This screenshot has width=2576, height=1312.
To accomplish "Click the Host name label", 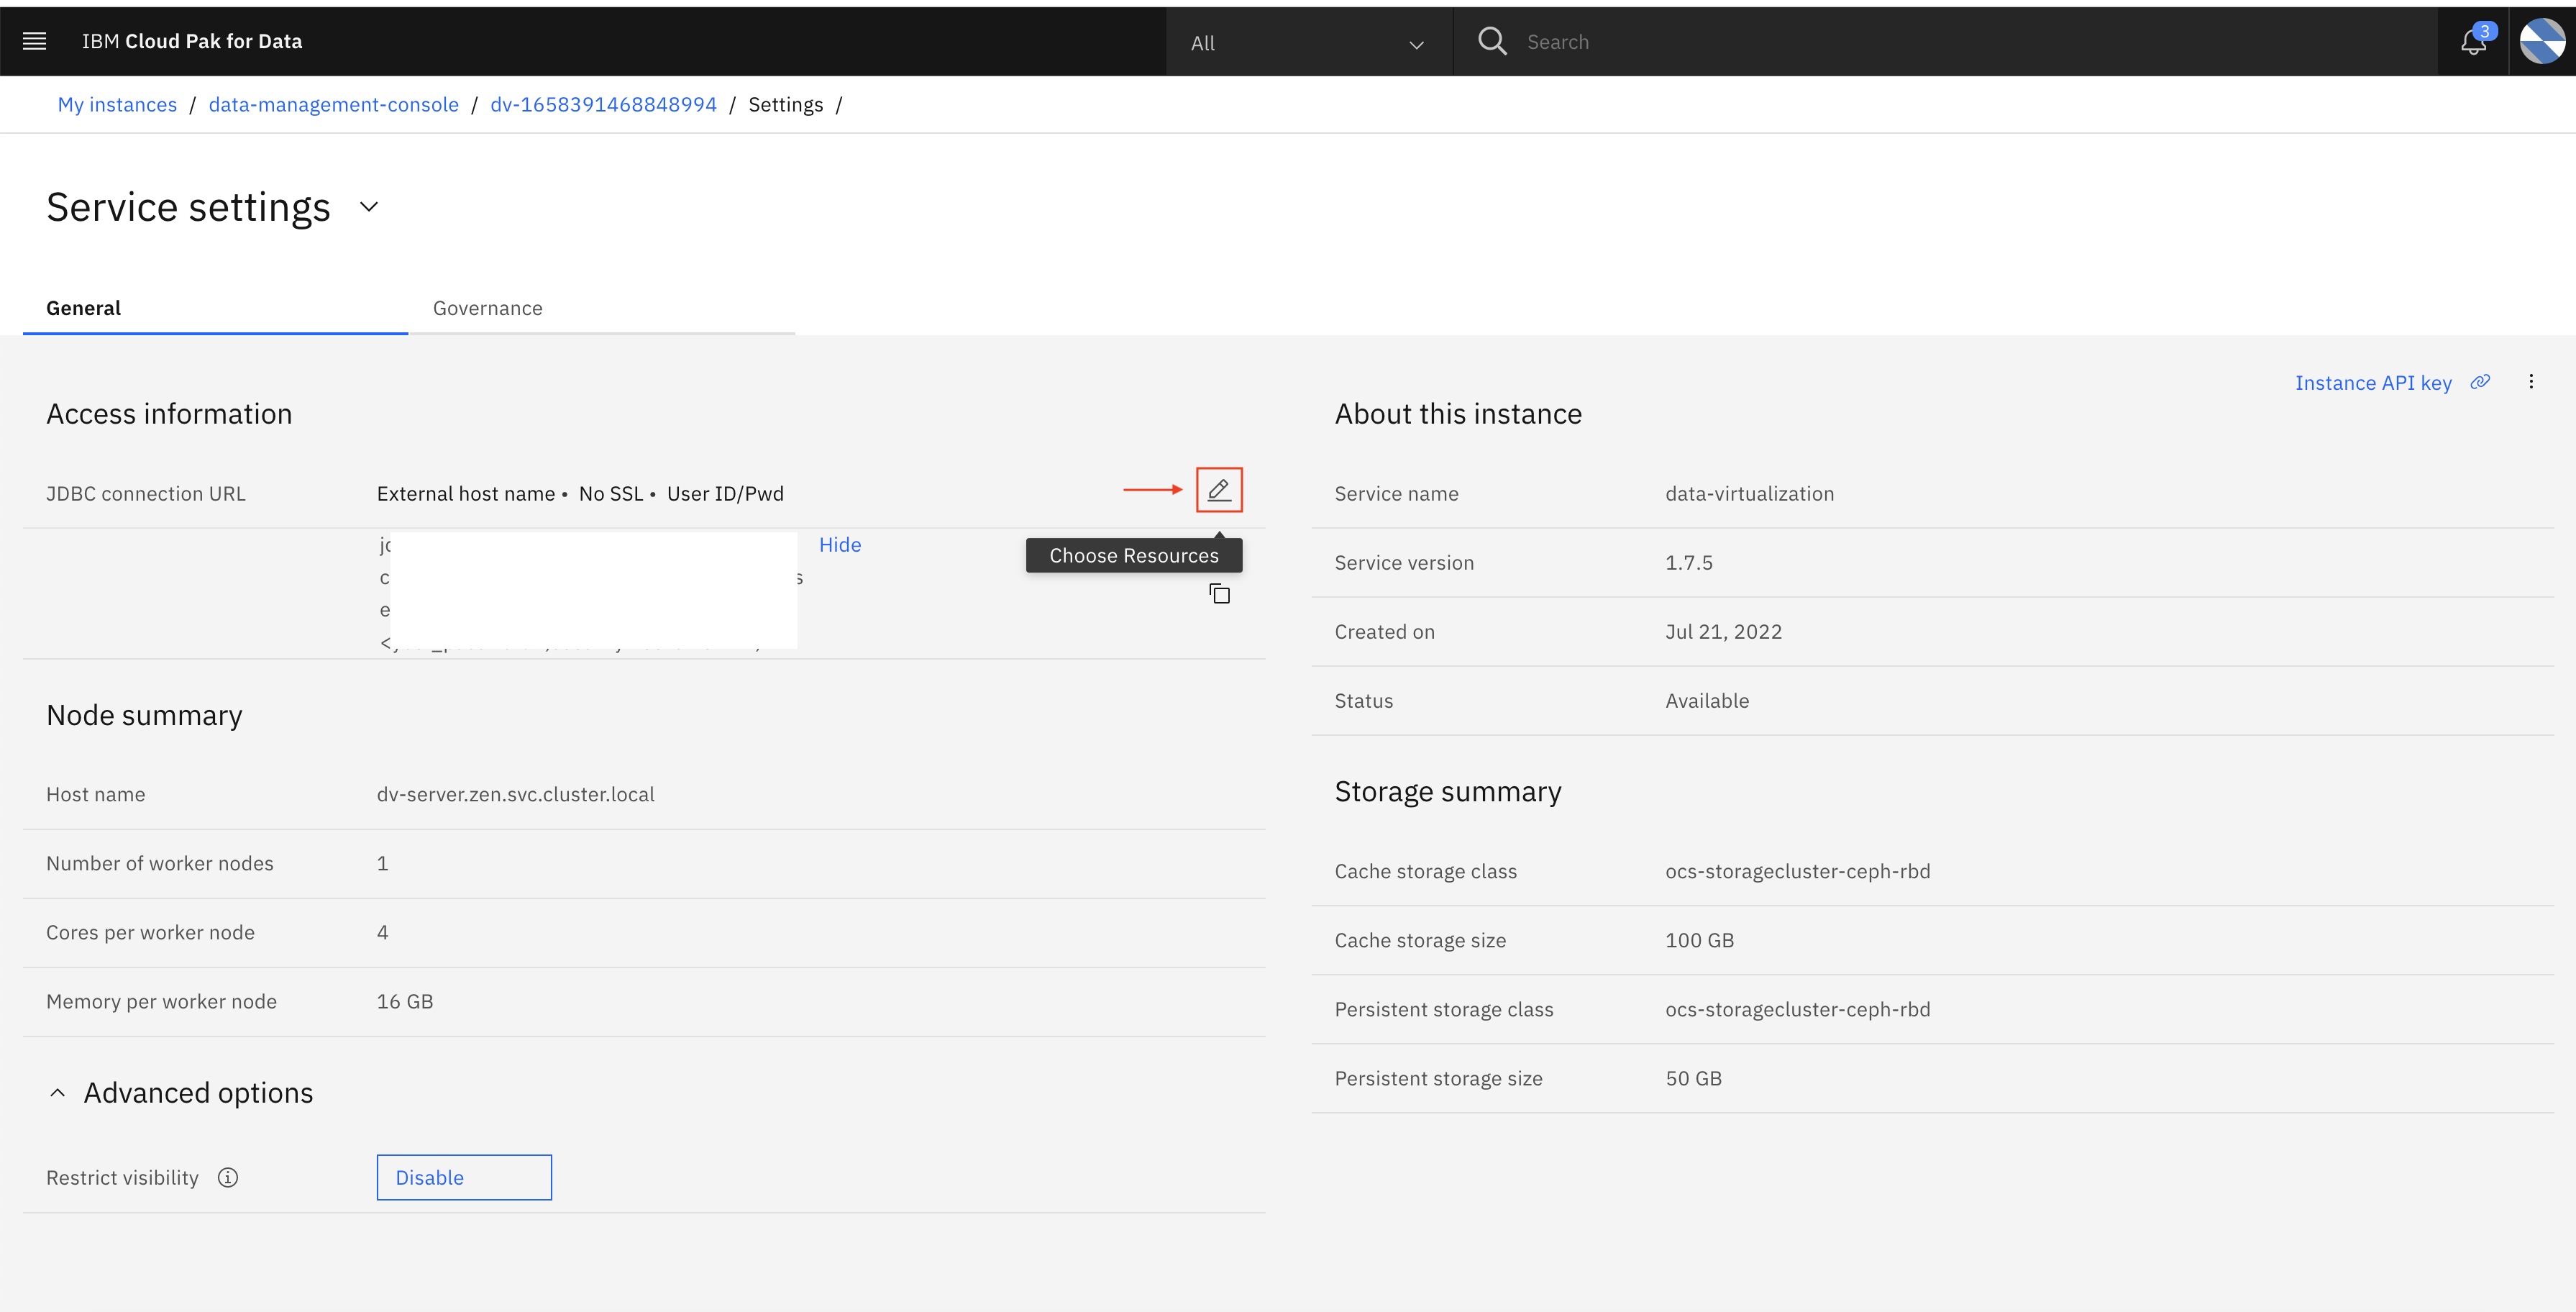I will tap(95, 794).
